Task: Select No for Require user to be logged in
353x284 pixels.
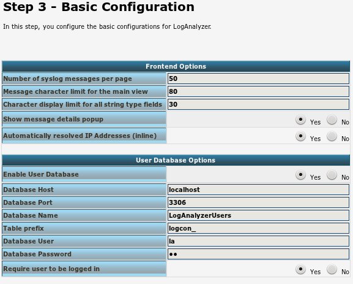Action: 332,269
